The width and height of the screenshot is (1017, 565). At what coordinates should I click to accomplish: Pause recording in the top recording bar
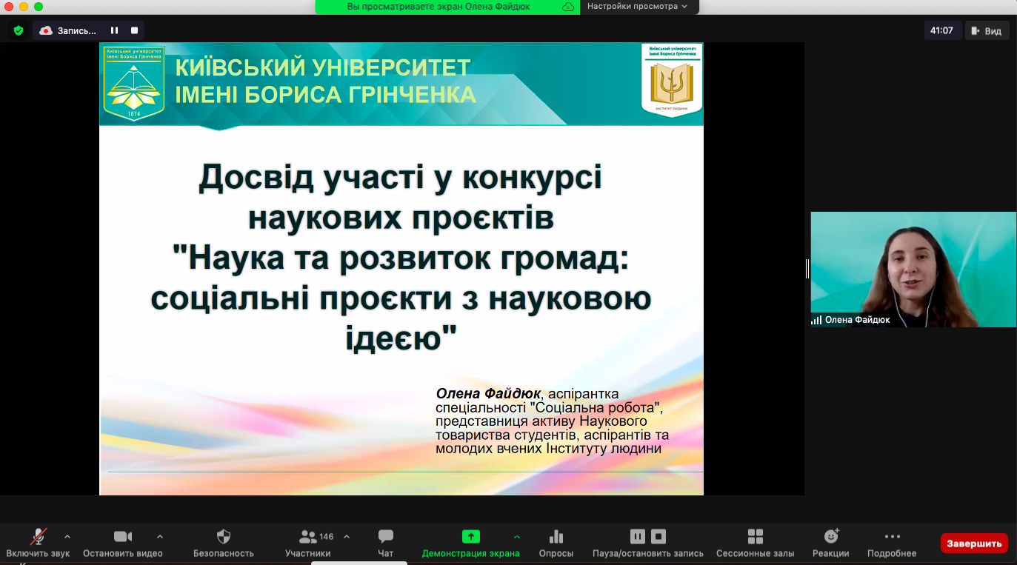tap(115, 30)
